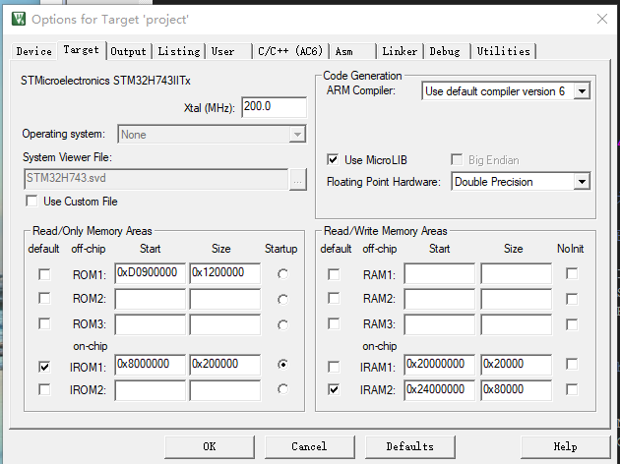
Task: Go to the Listing tab
Action: coord(179,51)
